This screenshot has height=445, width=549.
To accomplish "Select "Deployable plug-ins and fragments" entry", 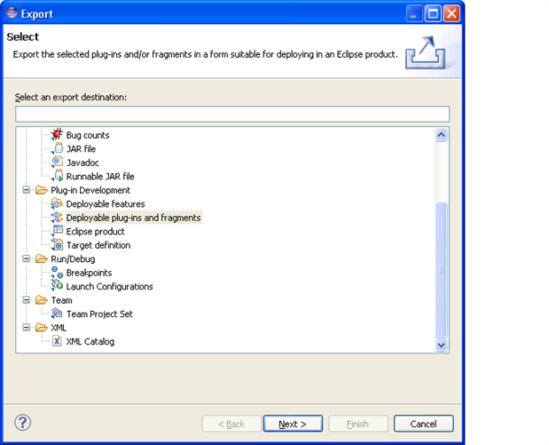I will (x=133, y=218).
